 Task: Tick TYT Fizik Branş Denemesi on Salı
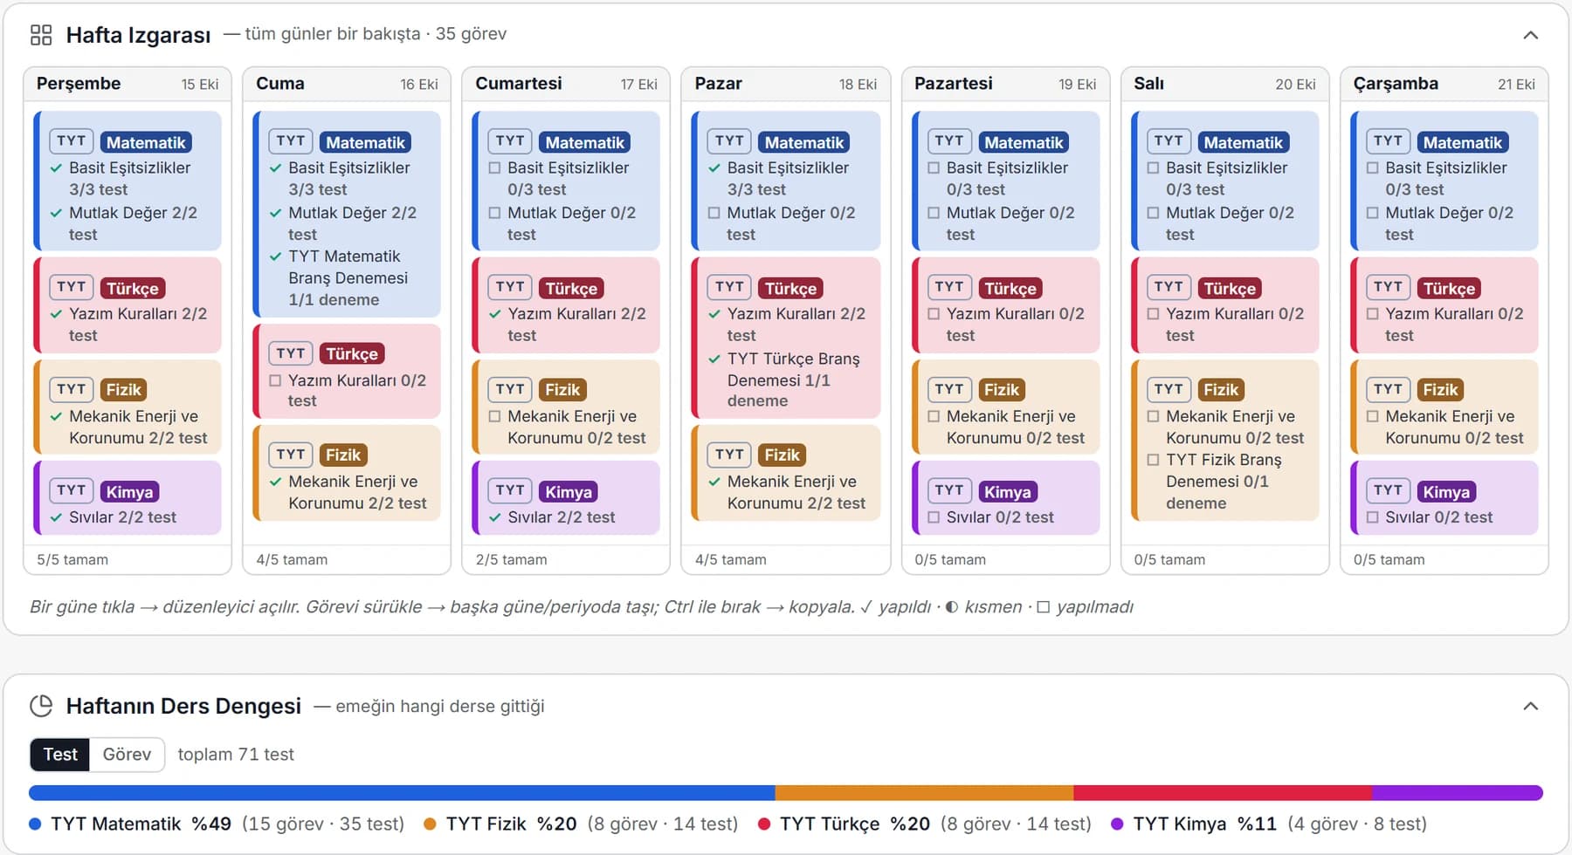(1153, 460)
